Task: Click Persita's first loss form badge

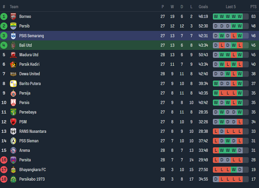Action: pyautogui.click(x=216, y=160)
